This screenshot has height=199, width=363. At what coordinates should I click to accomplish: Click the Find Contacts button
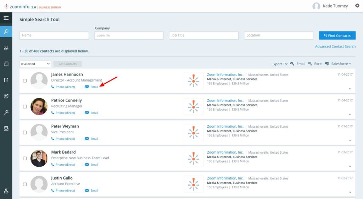[x=337, y=35]
